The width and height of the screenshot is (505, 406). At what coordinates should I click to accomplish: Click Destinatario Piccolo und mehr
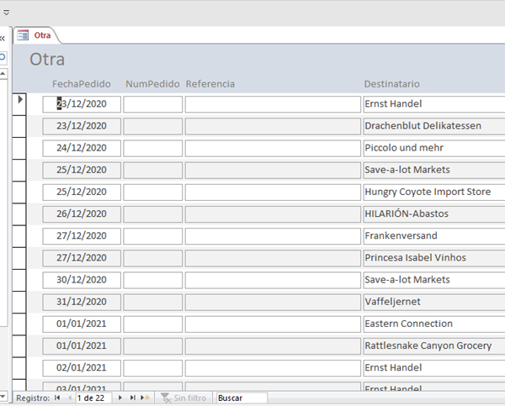[x=434, y=148]
